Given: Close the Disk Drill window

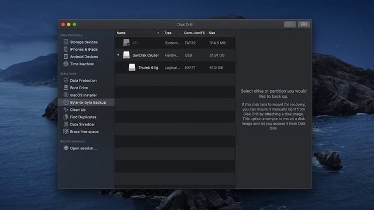Looking at the screenshot, I should [x=63, y=24].
